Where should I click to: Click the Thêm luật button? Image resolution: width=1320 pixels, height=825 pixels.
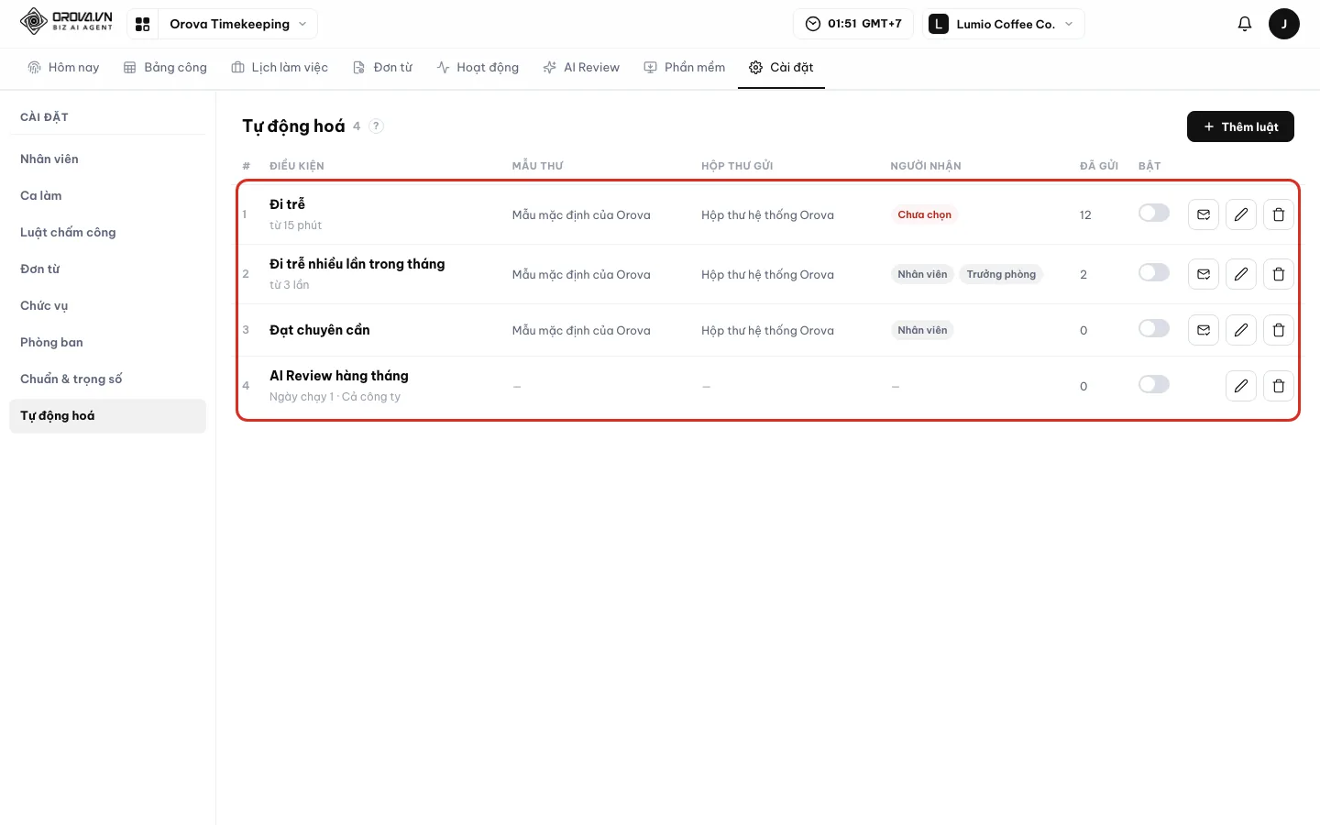coord(1240,126)
